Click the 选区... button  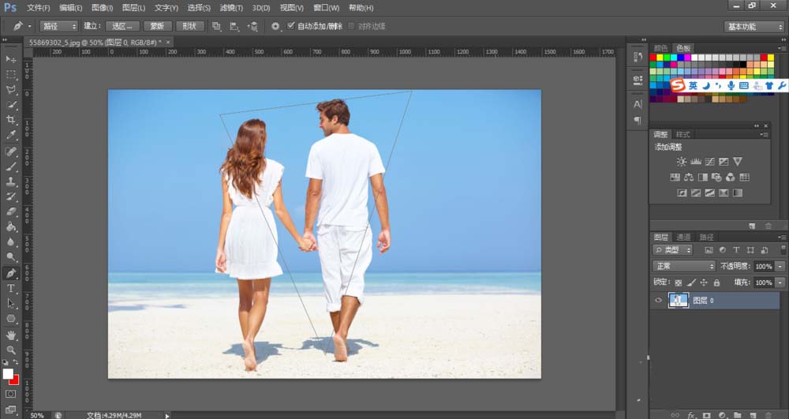point(122,26)
